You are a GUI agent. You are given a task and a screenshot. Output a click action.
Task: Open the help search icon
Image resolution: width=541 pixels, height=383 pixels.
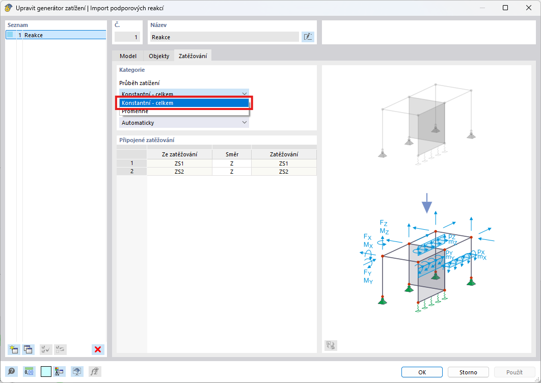click(x=11, y=372)
